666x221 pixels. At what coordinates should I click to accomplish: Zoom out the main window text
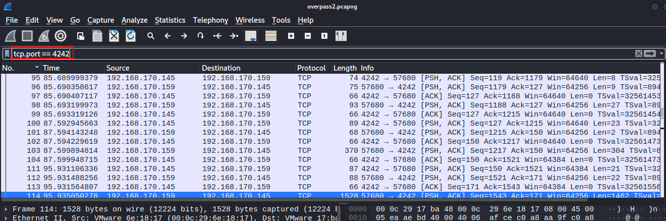point(307,36)
